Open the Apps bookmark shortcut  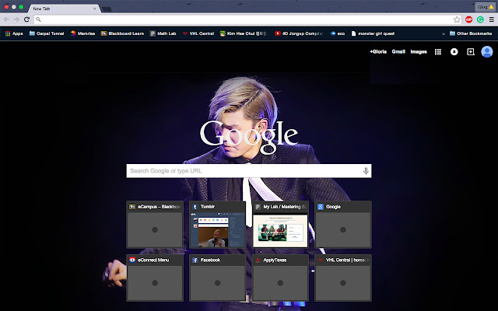[x=14, y=33]
